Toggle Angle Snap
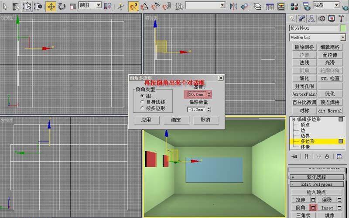 pyautogui.click(x=144, y=7)
